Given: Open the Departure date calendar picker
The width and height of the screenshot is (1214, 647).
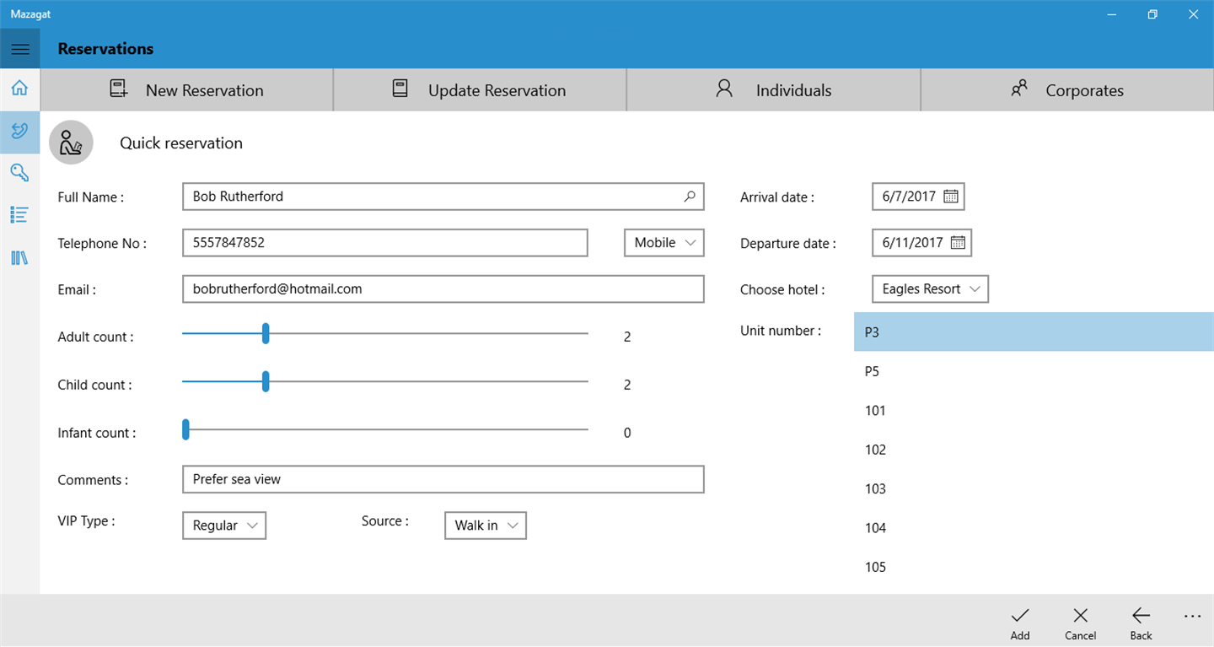Looking at the screenshot, I should click(x=958, y=243).
